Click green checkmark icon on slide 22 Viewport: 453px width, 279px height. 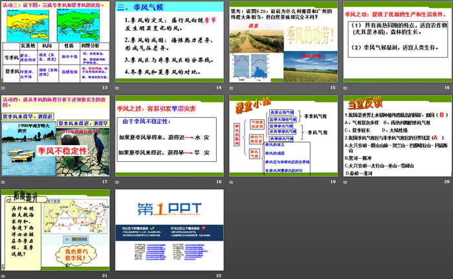click(151, 229)
